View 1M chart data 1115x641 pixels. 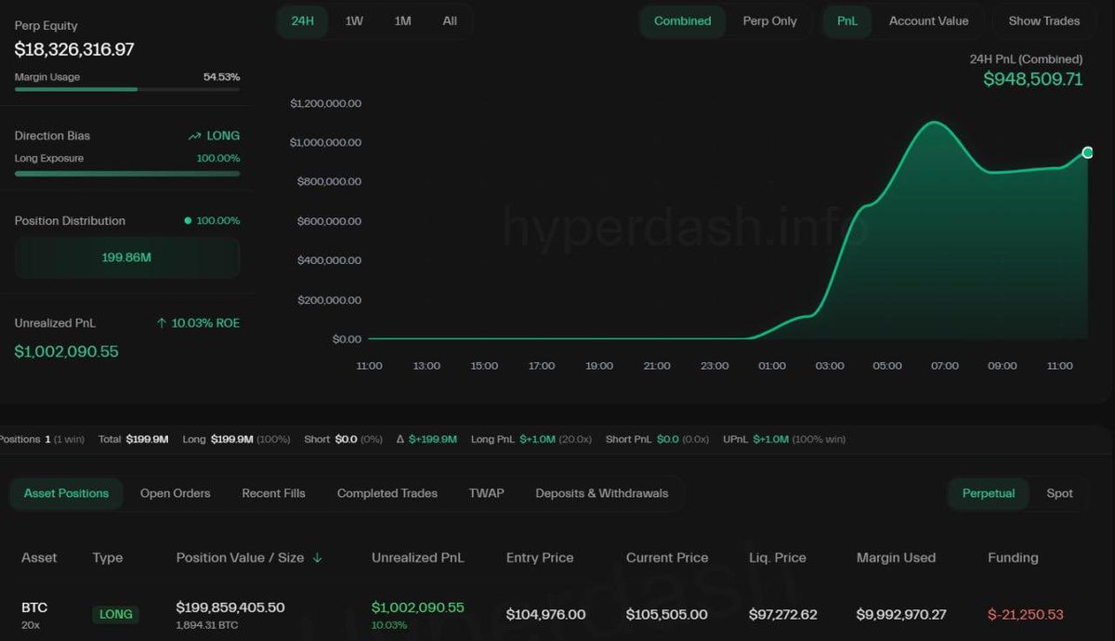tap(401, 20)
